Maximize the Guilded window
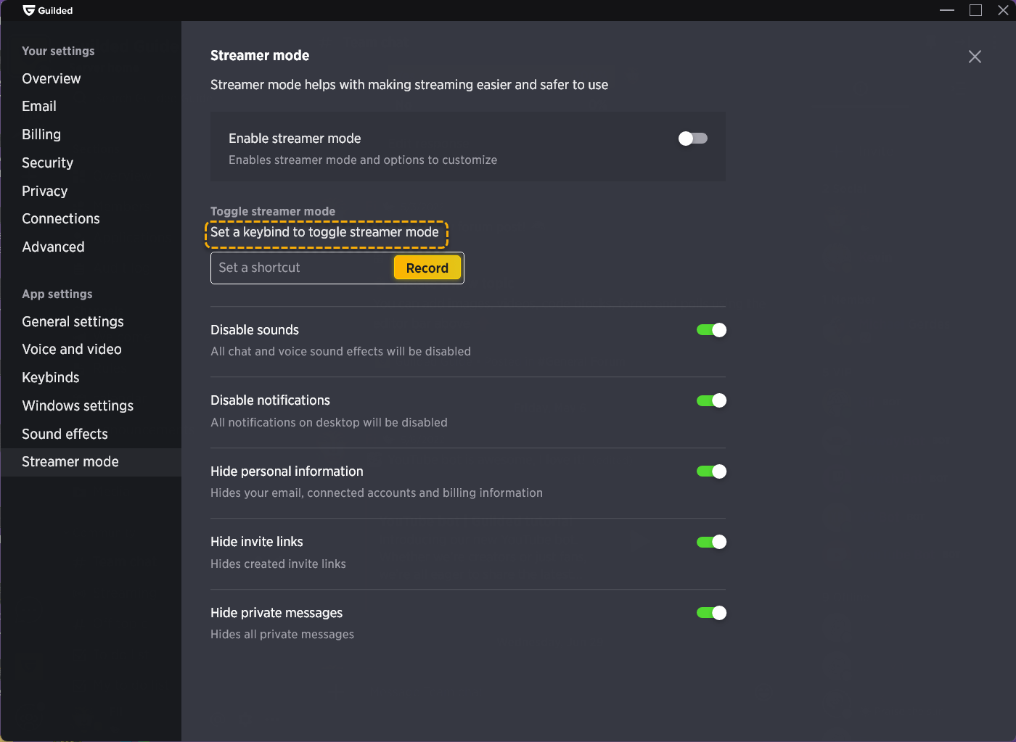This screenshot has width=1016, height=742. [975, 10]
